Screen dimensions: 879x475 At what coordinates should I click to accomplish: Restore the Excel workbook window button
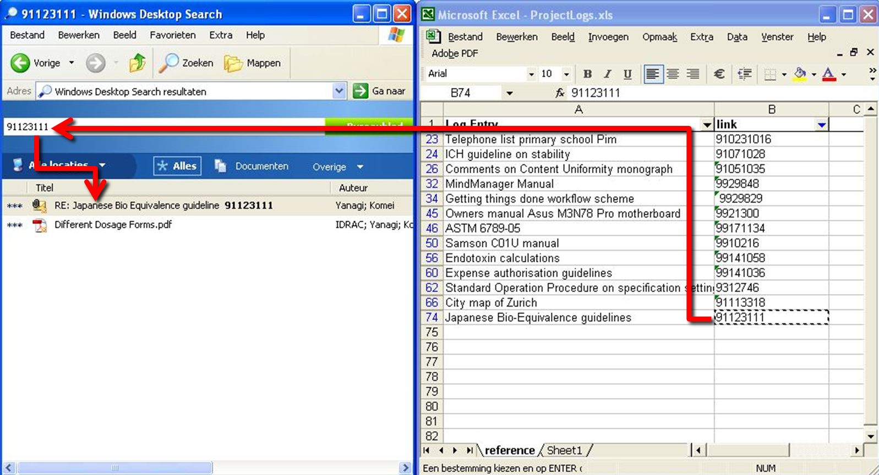pos(854,52)
